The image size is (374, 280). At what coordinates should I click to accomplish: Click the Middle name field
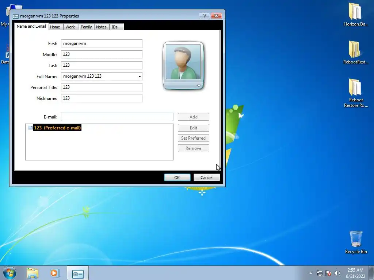pyautogui.click(x=102, y=55)
